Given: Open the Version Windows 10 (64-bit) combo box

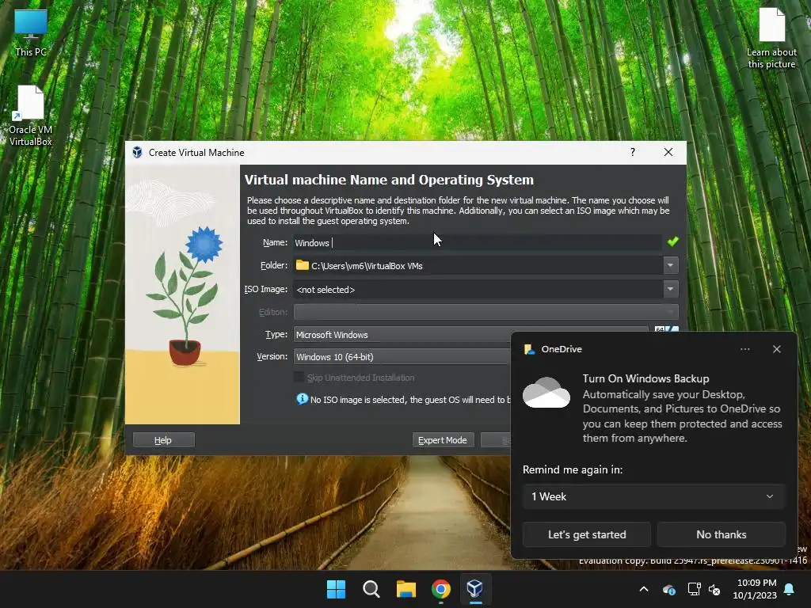Looking at the screenshot, I should click(402, 357).
